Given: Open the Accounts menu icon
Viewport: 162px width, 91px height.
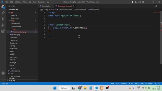Looking at the screenshot, I should pyautogui.click(x=3, y=73).
